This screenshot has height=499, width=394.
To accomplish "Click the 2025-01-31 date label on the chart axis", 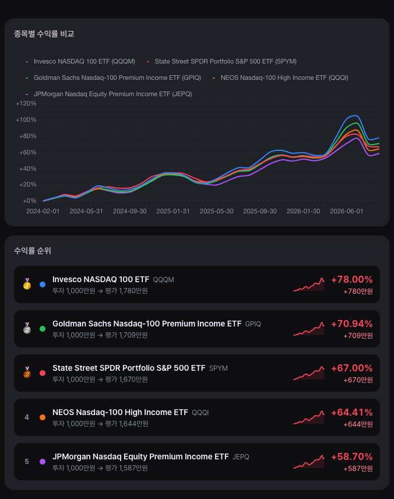I will click(173, 211).
